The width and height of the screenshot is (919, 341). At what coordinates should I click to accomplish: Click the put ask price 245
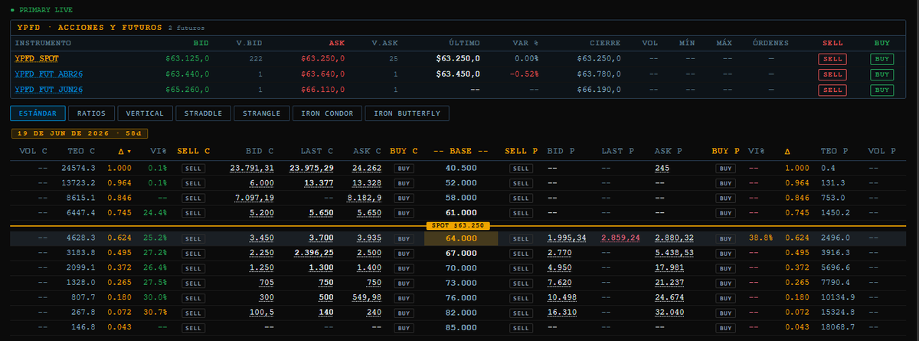tap(663, 168)
